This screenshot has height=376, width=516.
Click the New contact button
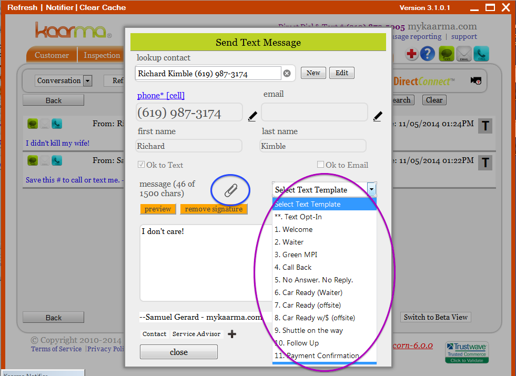[x=313, y=73]
